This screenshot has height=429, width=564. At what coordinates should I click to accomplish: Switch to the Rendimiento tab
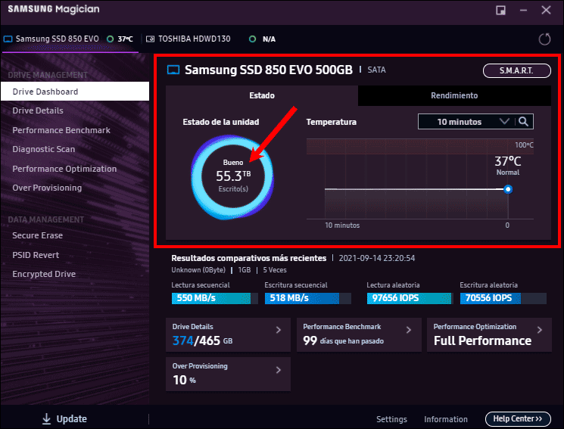tap(454, 95)
